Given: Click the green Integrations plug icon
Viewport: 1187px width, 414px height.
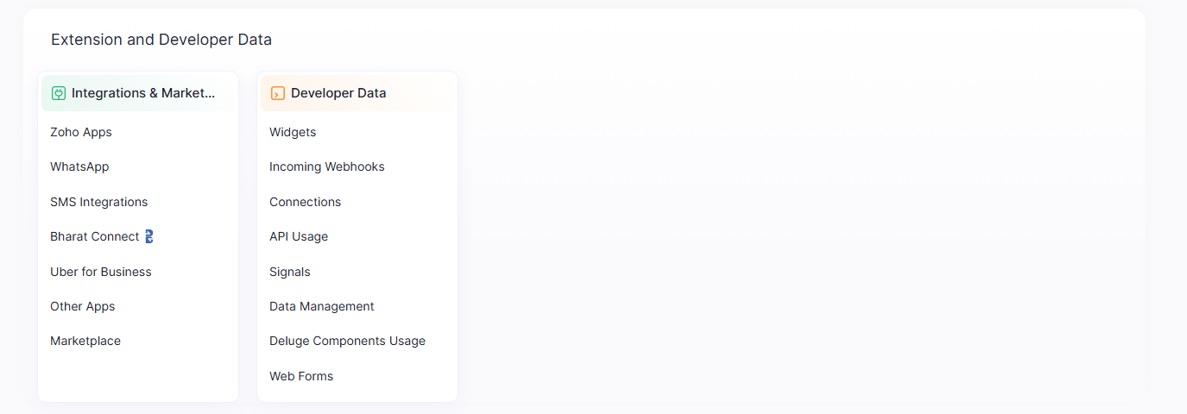Looking at the screenshot, I should (x=59, y=93).
